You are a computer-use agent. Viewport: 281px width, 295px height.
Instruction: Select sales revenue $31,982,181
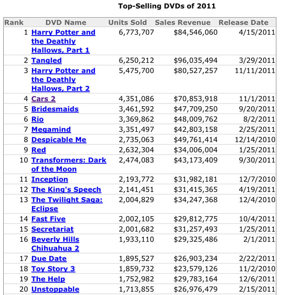pos(196,180)
